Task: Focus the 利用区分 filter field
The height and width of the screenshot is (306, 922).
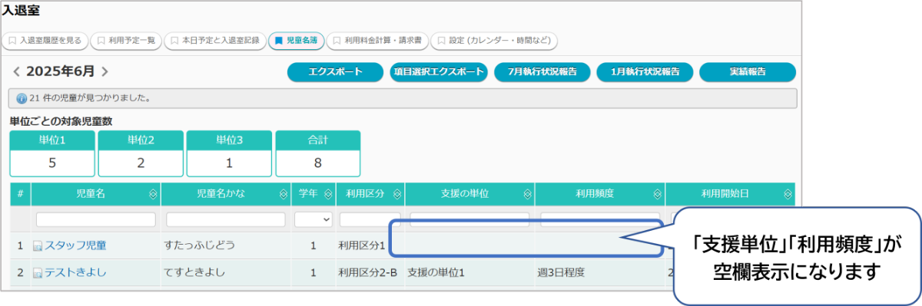Action: point(370,219)
